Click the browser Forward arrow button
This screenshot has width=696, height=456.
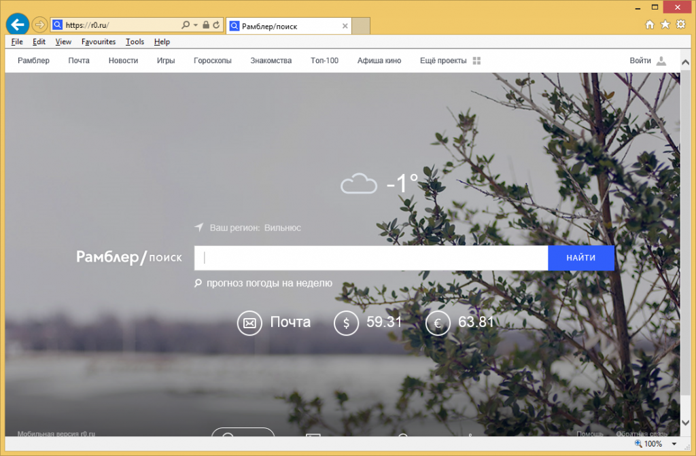[39, 25]
